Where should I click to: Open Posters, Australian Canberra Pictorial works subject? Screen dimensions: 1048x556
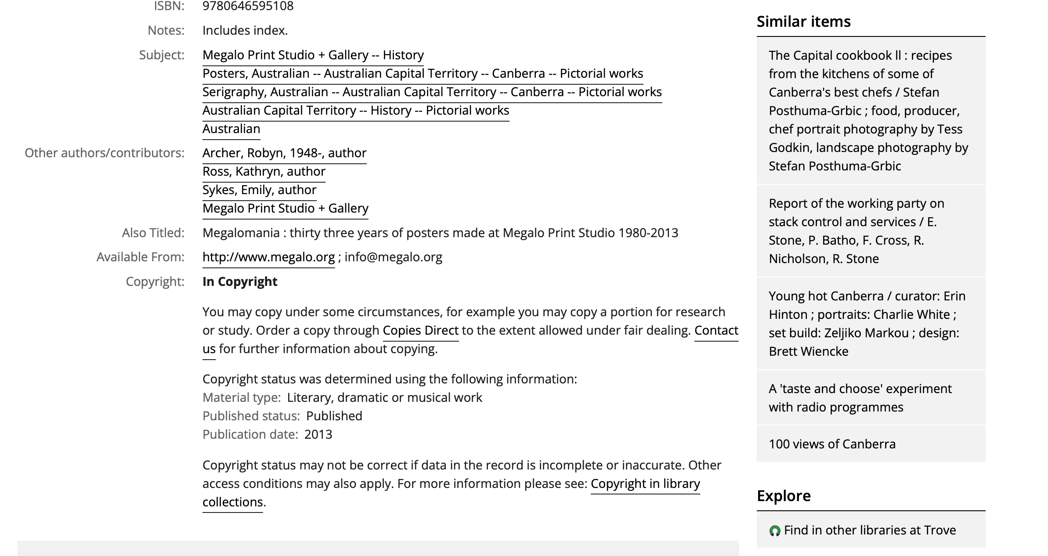423,73
